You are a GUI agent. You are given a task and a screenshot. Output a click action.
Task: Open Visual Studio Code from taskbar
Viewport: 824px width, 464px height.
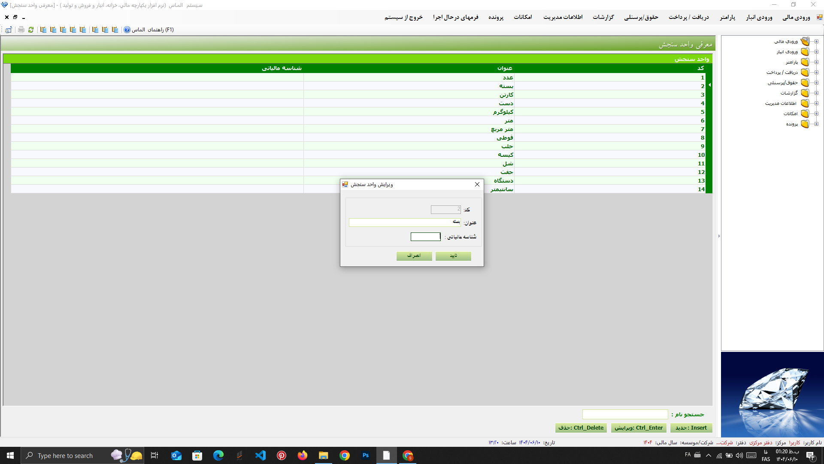coord(261,455)
